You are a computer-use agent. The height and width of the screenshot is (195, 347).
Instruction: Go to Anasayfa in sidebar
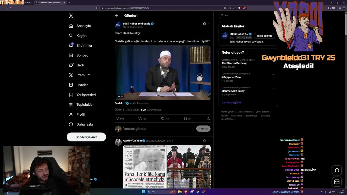pos(80,26)
